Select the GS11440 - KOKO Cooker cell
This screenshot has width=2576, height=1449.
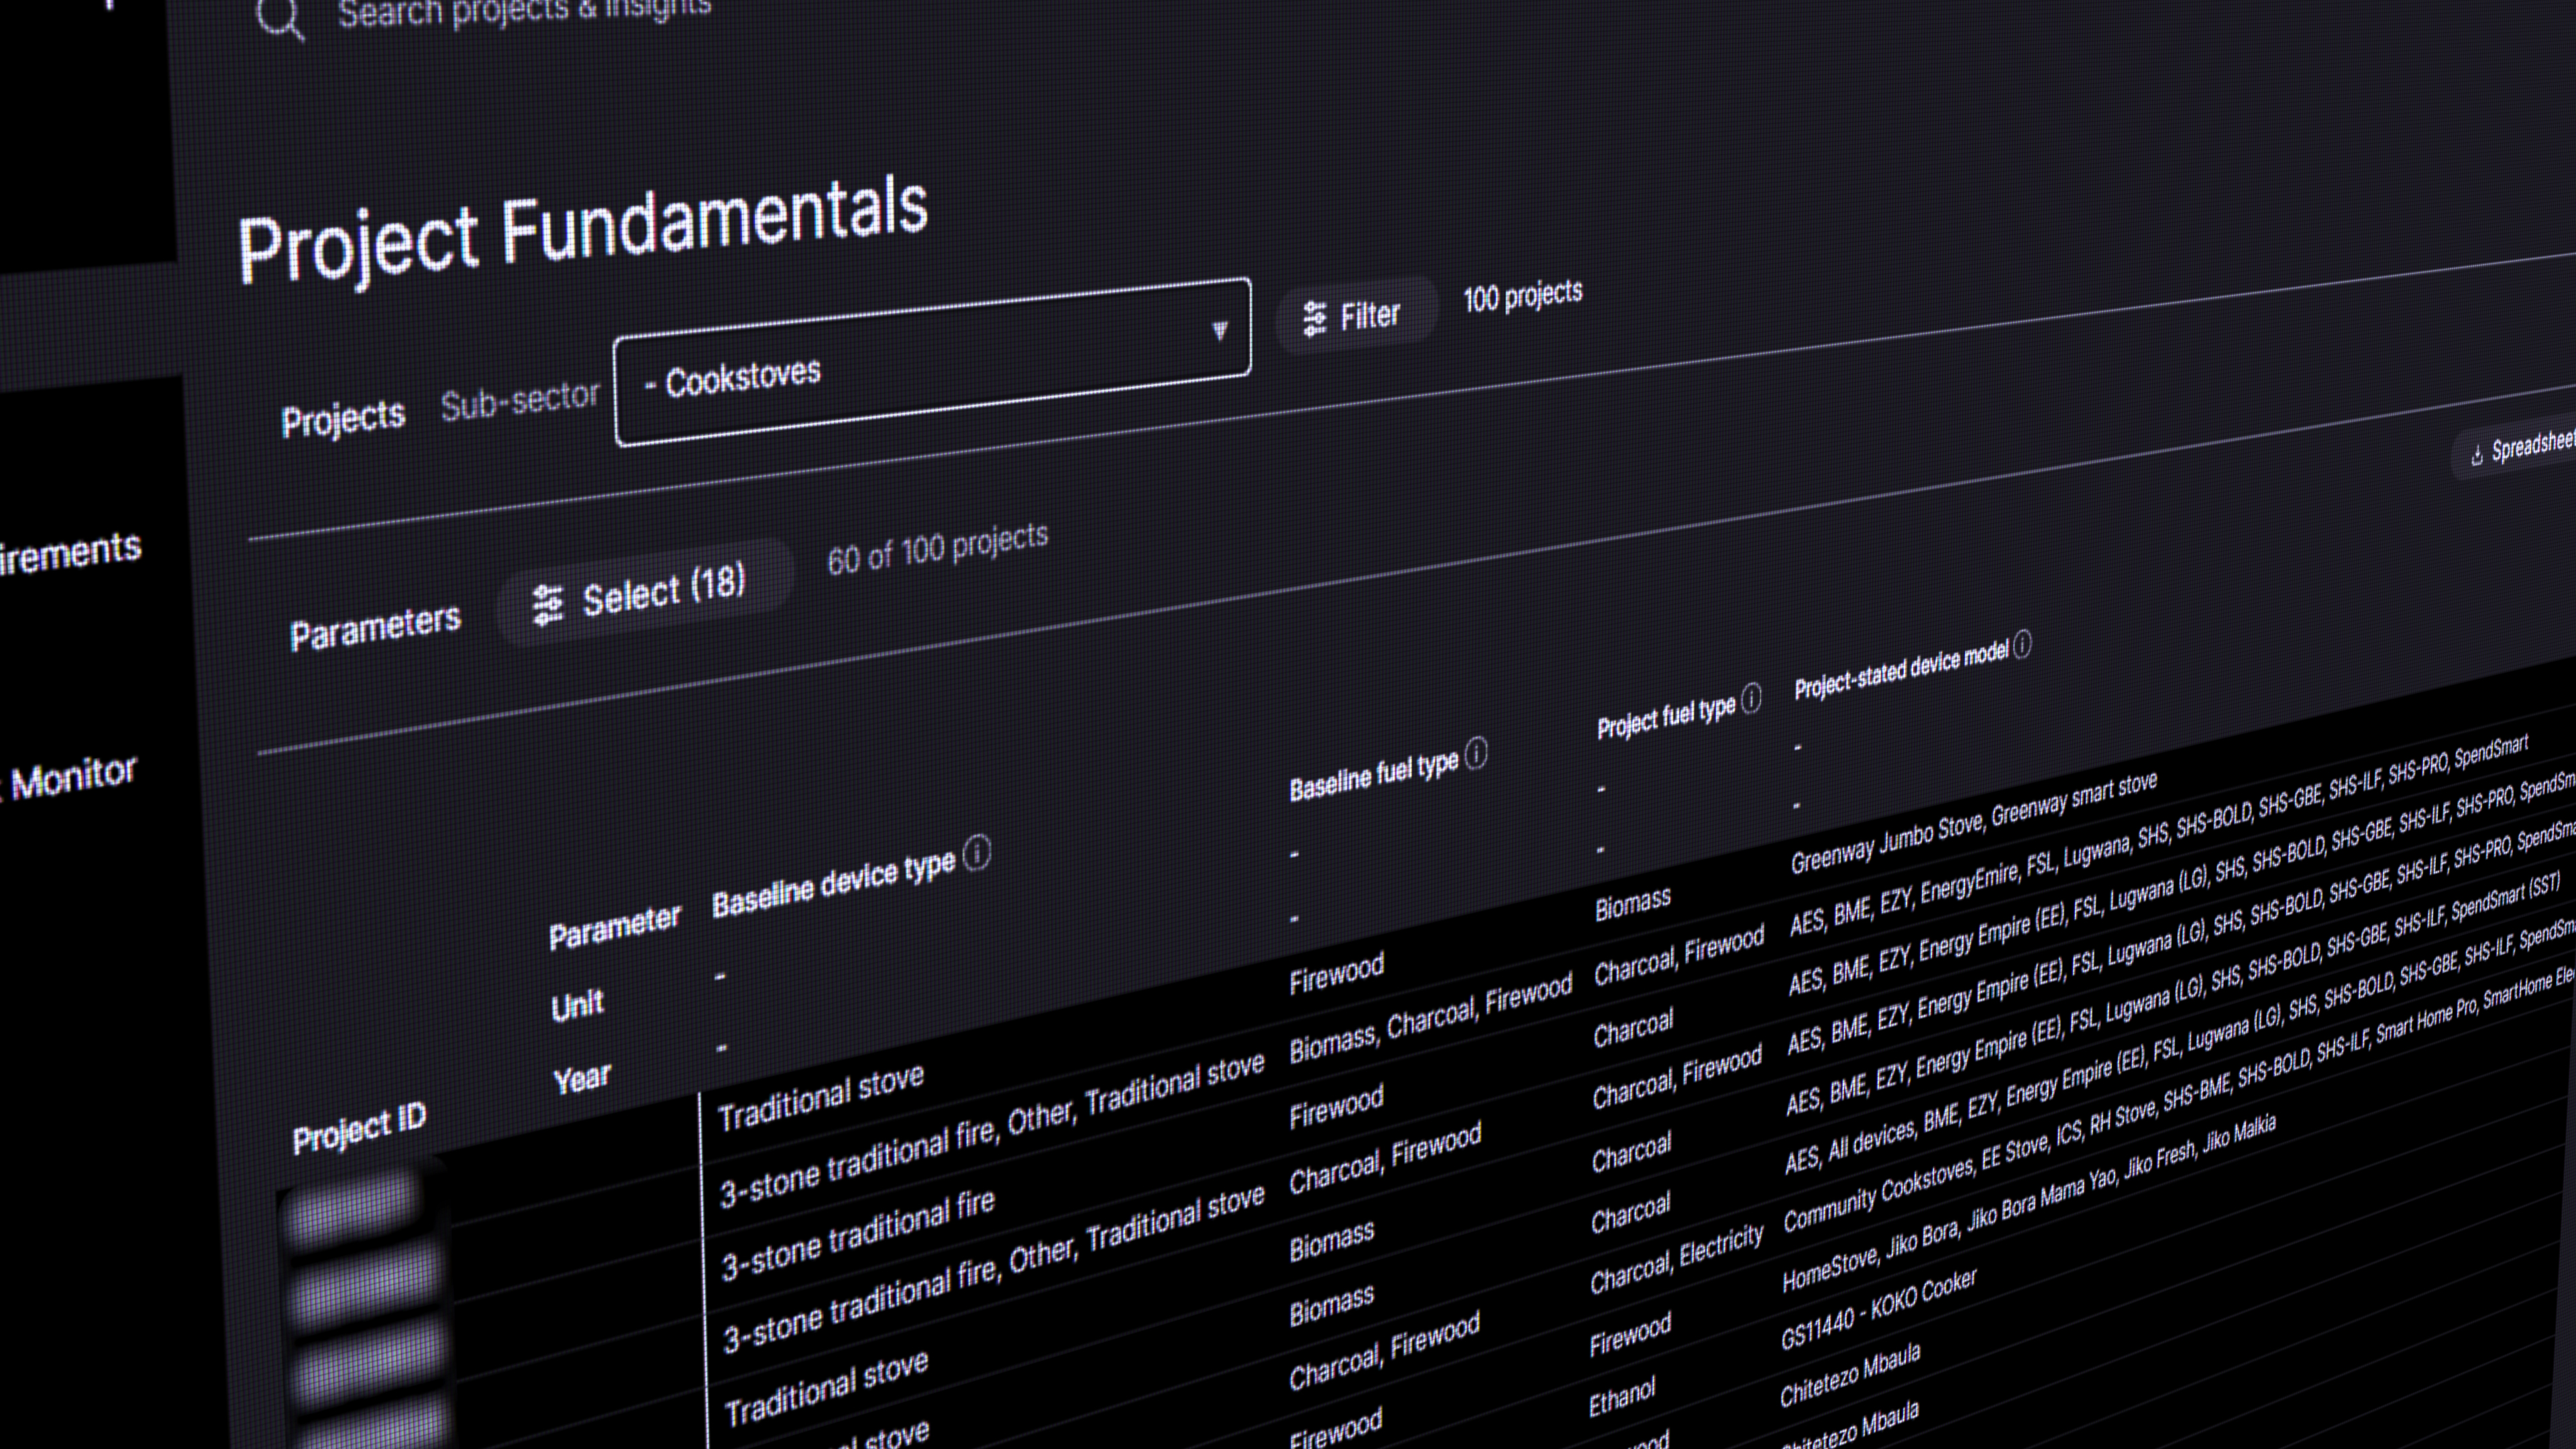coord(1878,1309)
